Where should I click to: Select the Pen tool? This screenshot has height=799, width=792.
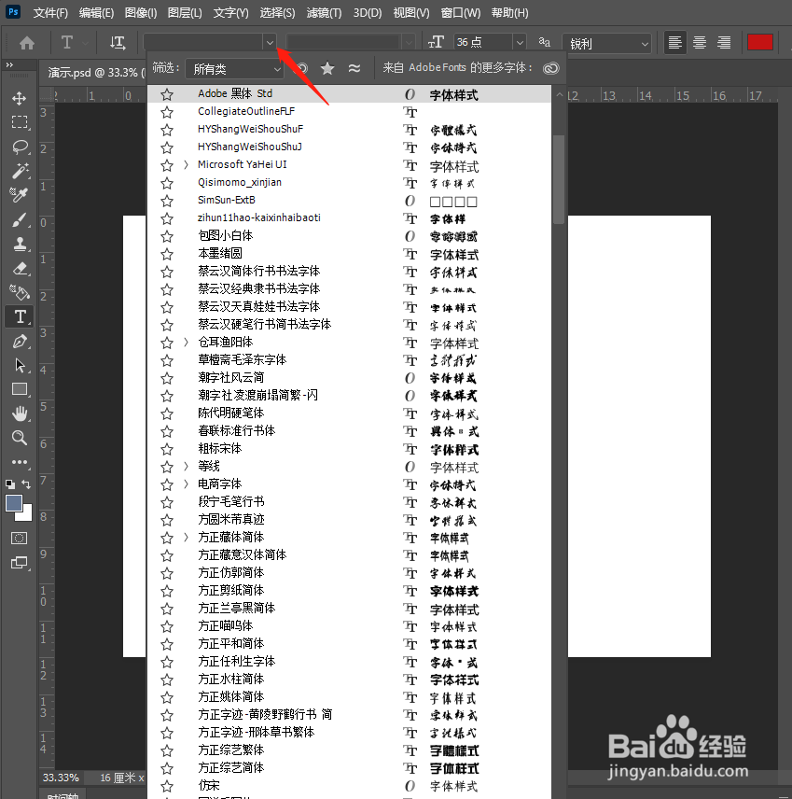(20, 341)
